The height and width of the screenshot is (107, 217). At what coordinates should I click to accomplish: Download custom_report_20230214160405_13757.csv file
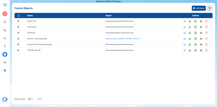123,39
